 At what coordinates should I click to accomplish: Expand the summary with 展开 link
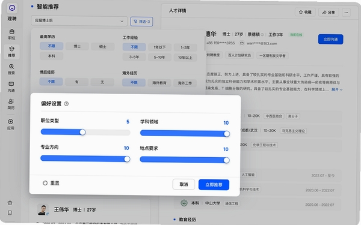tap(337, 89)
